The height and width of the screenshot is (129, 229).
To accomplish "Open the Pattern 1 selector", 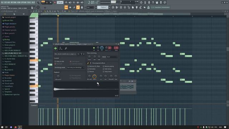I will [x=103, y=7].
